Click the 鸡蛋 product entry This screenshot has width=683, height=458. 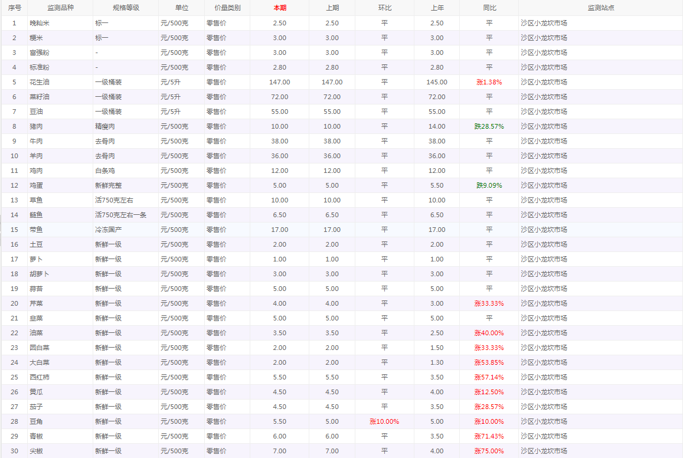pos(37,185)
